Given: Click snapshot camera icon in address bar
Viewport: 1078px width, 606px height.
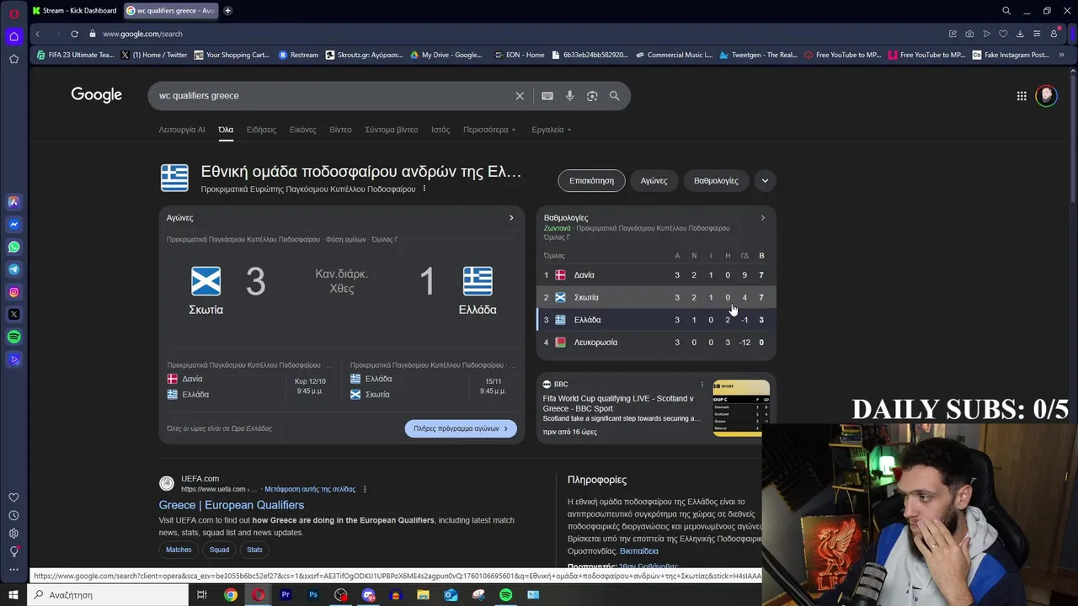Looking at the screenshot, I should tap(969, 34).
